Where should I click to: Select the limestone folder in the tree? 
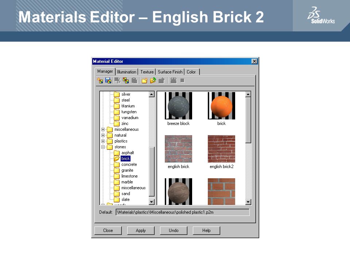(129, 176)
